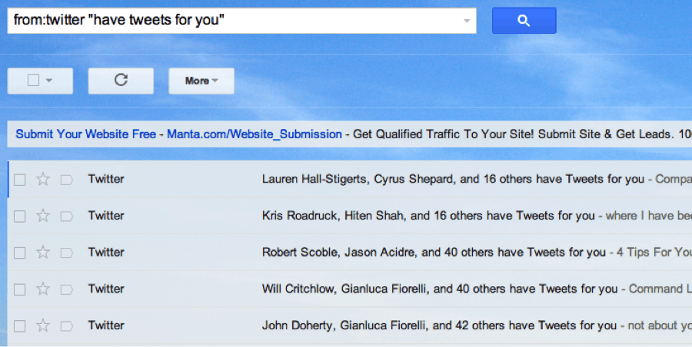Open email 'Lauren Hall-Stigerts, Cyrus Shepard, and 16 others'
692x347 pixels.
pyautogui.click(x=453, y=179)
